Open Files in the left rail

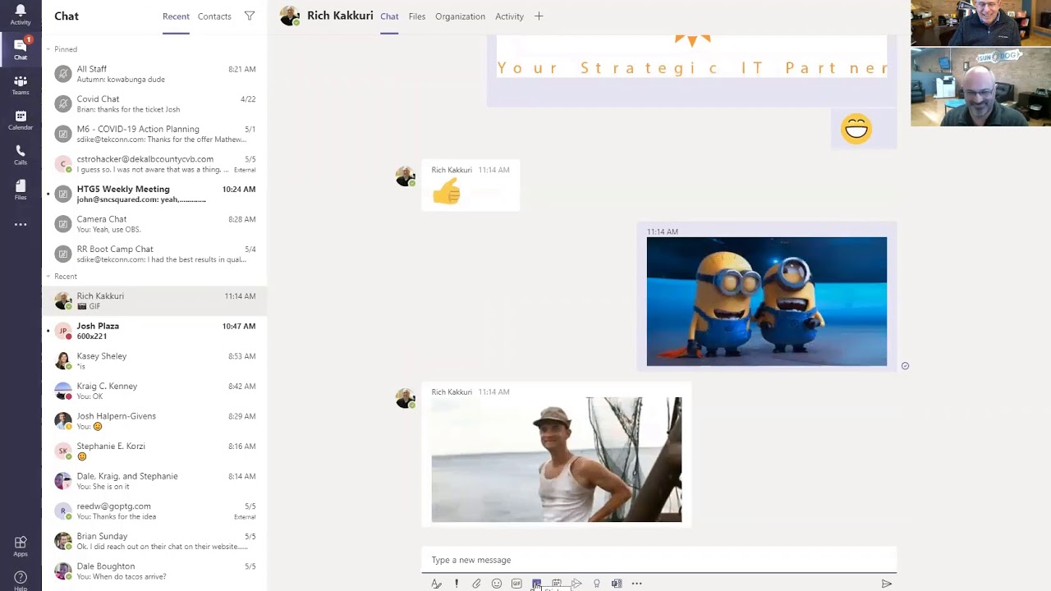(21, 190)
